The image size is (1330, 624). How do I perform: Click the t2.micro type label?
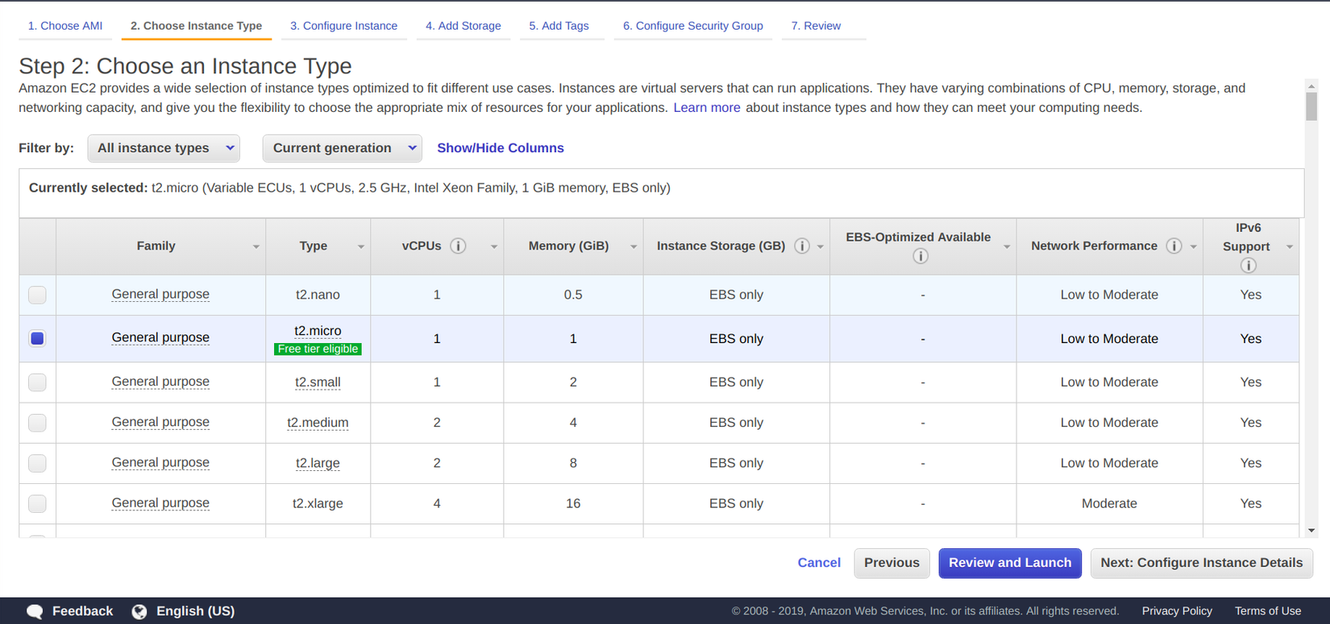318,331
